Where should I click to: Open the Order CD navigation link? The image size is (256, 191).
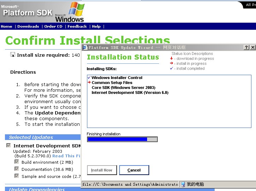[53, 26]
